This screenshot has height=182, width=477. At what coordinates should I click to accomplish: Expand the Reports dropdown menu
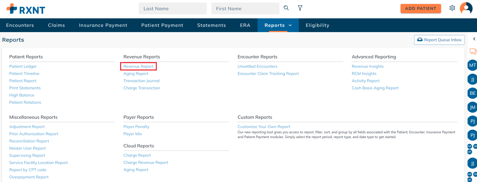(x=278, y=25)
